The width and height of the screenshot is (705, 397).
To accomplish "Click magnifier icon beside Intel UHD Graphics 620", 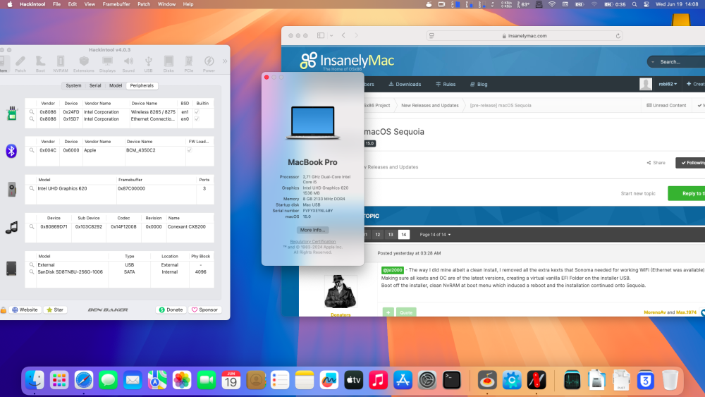I will tap(32, 188).
